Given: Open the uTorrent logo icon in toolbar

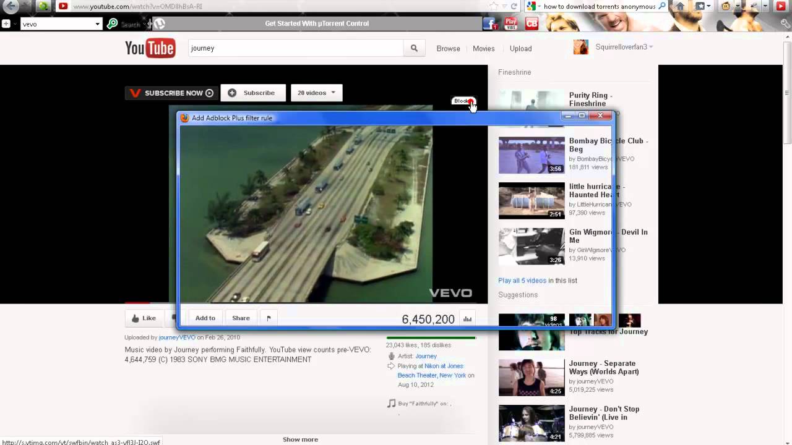Looking at the screenshot, I should [159, 23].
